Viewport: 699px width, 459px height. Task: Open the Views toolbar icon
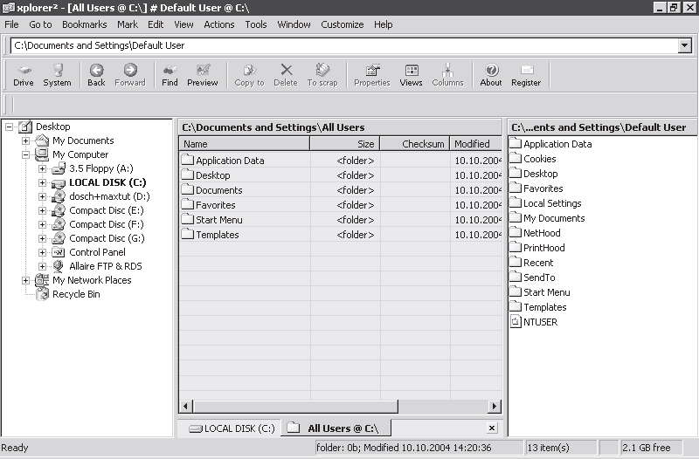click(411, 75)
